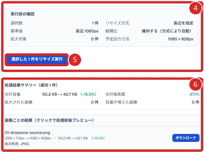204x152 pixels.
Task: Click the 容量が増えた画像 label
Action: [121, 102]
